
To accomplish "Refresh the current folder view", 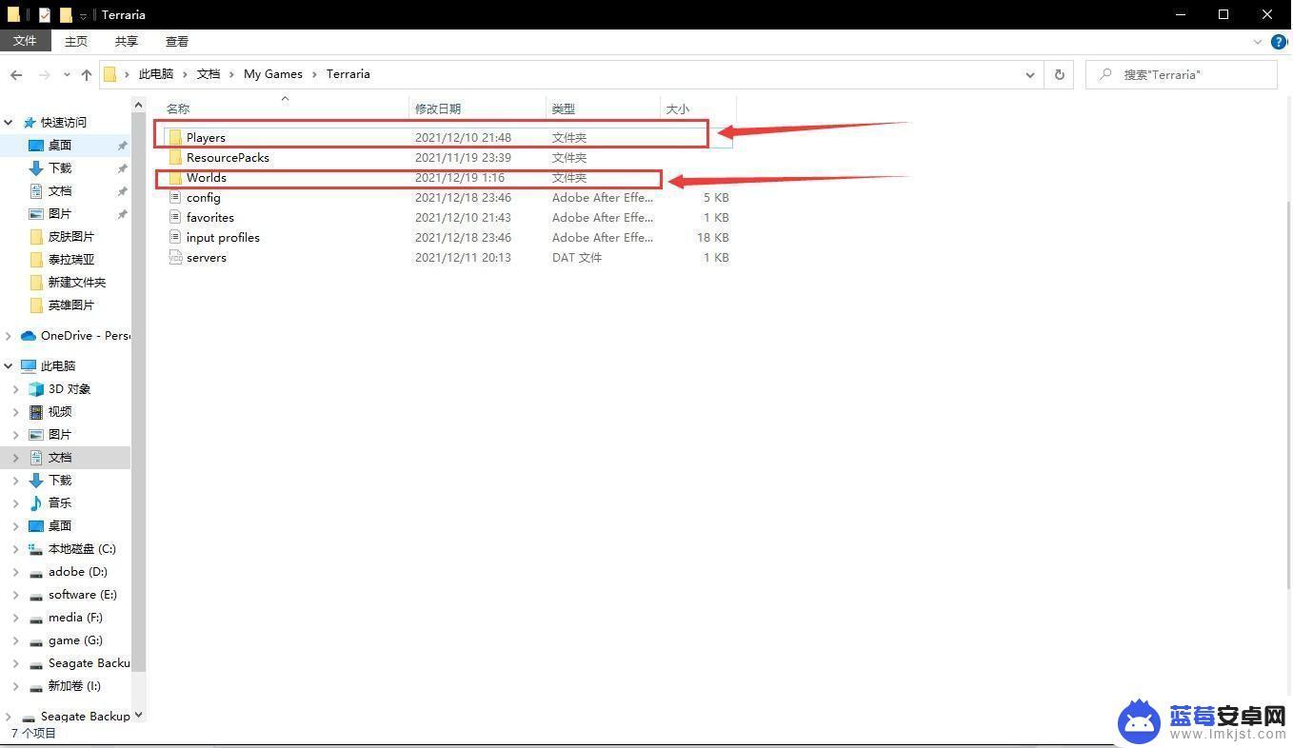I will pyautogui.click(x=1059, y=74).
